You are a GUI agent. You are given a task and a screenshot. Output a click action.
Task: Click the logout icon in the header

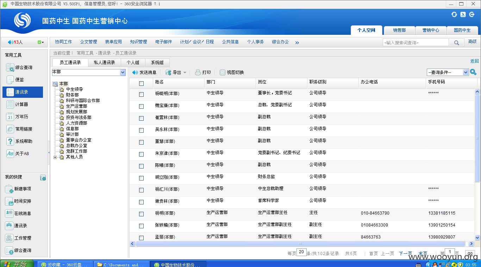pos(472,14)
